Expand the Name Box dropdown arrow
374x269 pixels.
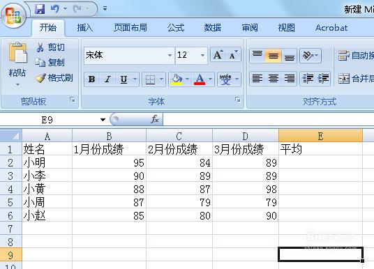[103, 120]
